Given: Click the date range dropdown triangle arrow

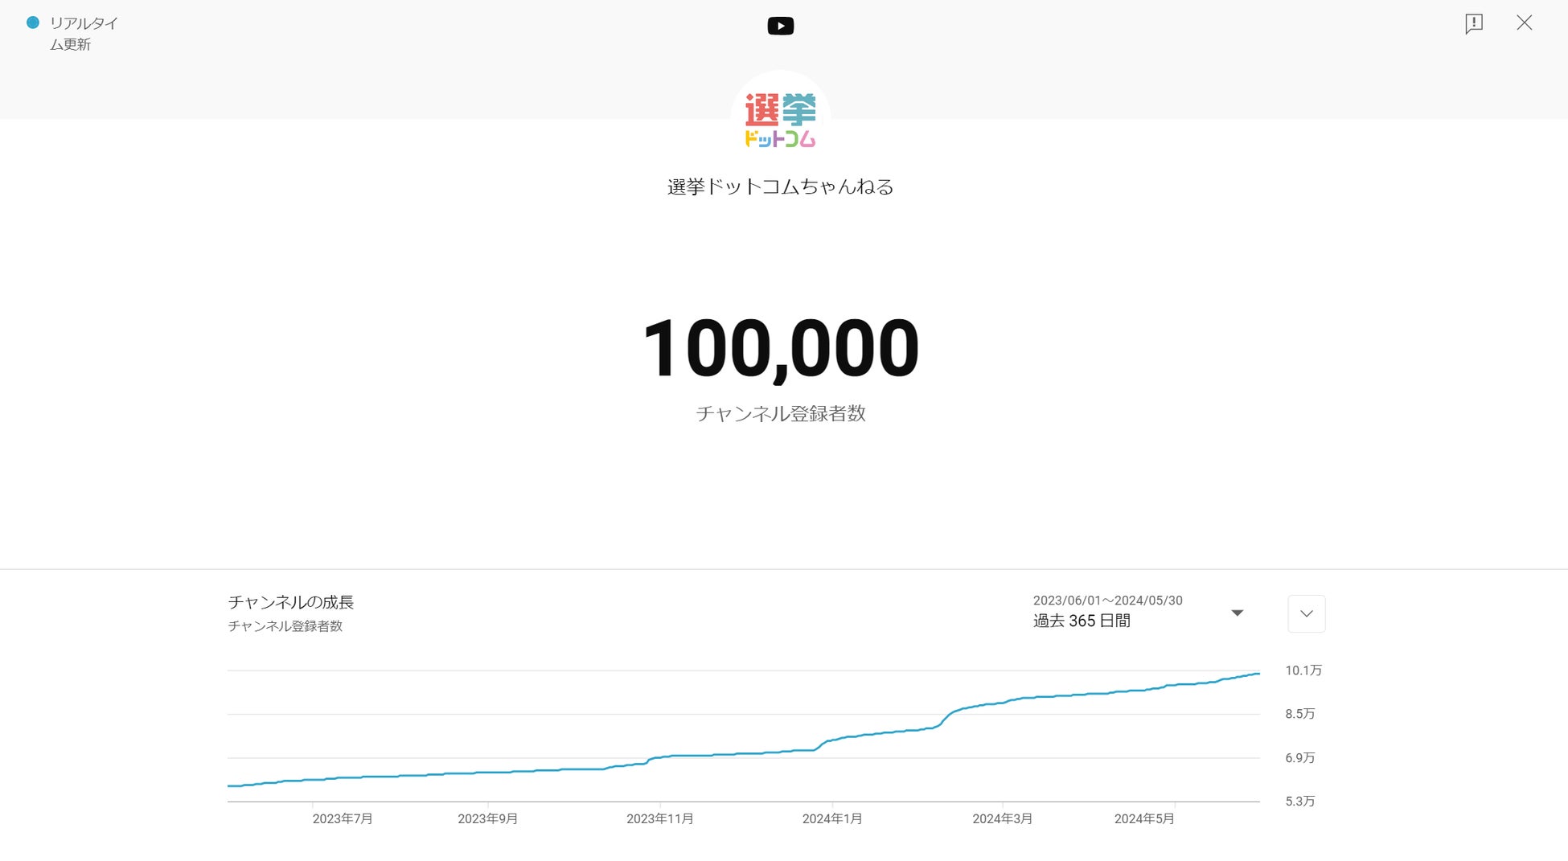Looking at the screenshot, I should coord(1237,613).
